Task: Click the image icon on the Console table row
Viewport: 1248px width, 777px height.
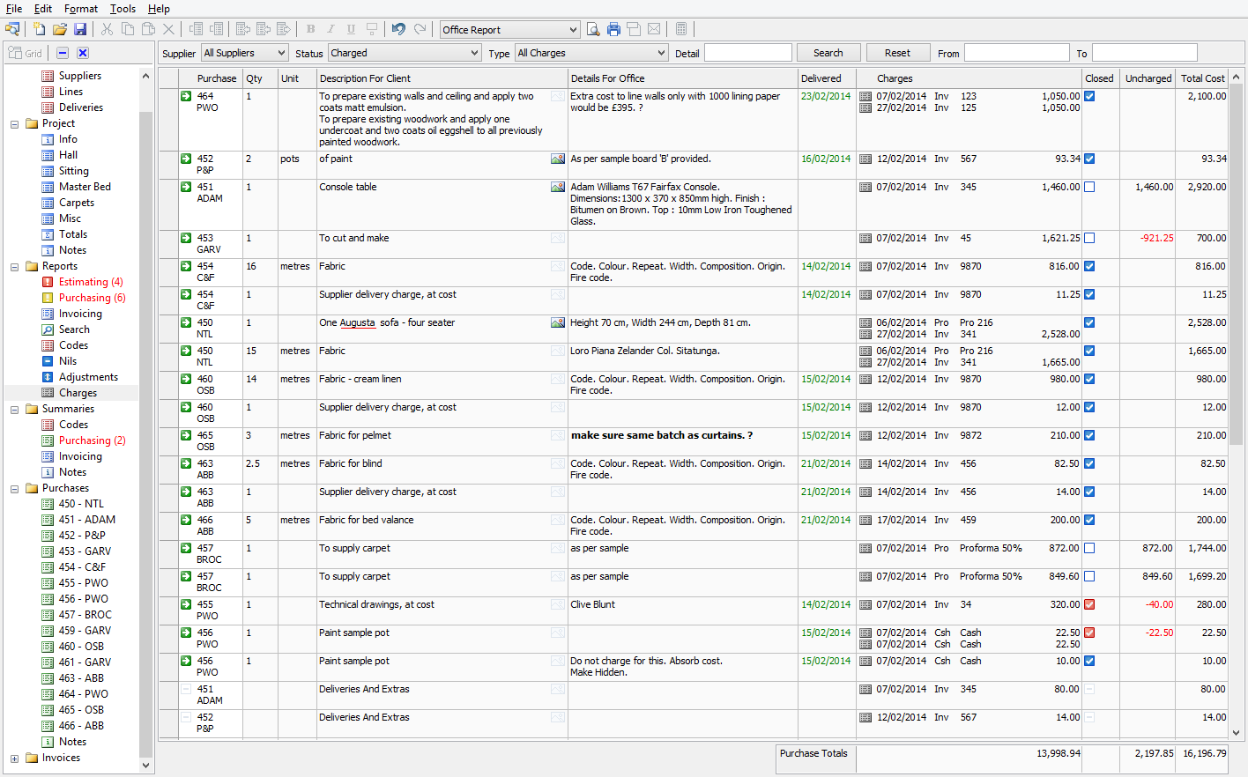Action: [558, 187]
